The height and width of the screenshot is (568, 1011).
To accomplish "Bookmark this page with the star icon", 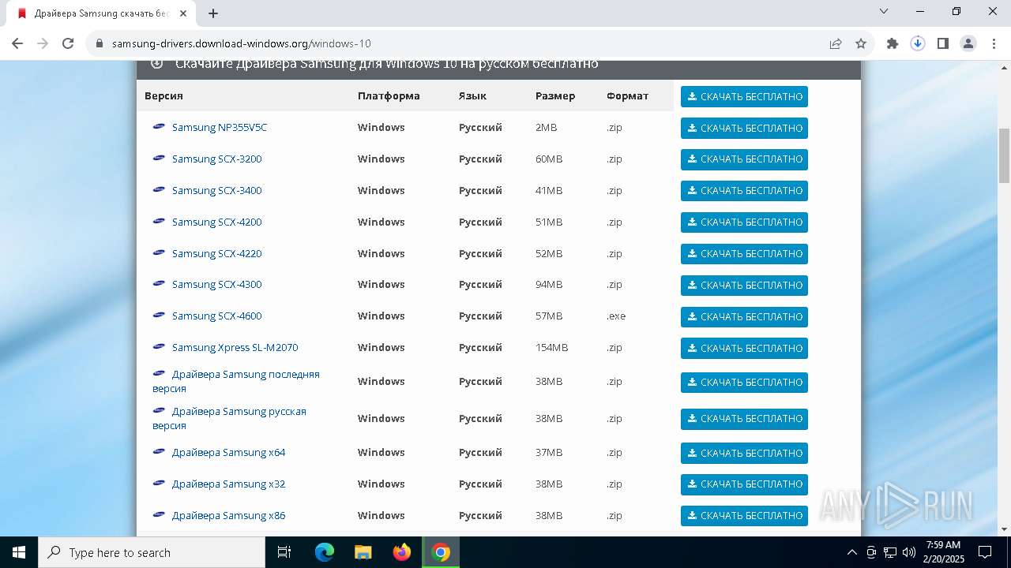I will point(861,43).
